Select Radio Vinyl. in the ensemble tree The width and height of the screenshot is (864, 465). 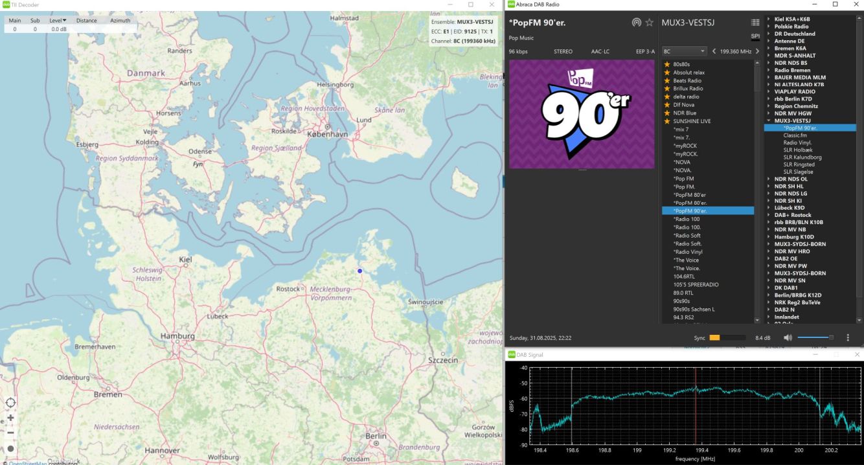point(797,142)
